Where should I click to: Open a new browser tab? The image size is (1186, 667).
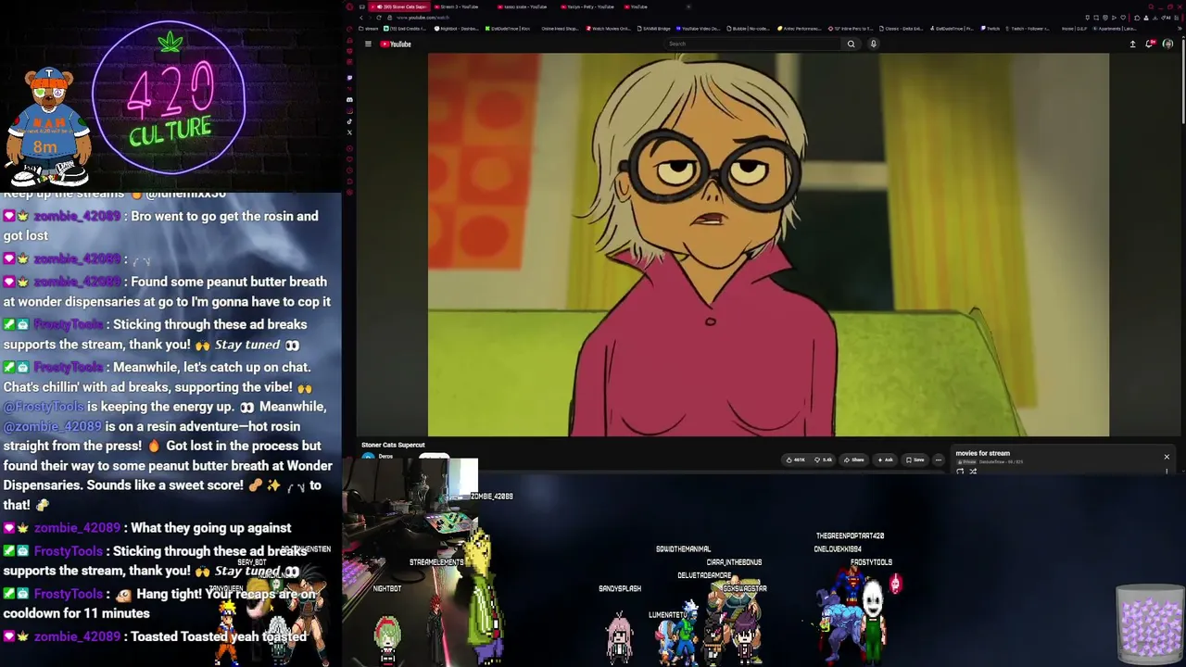click(x=688, y=6)
